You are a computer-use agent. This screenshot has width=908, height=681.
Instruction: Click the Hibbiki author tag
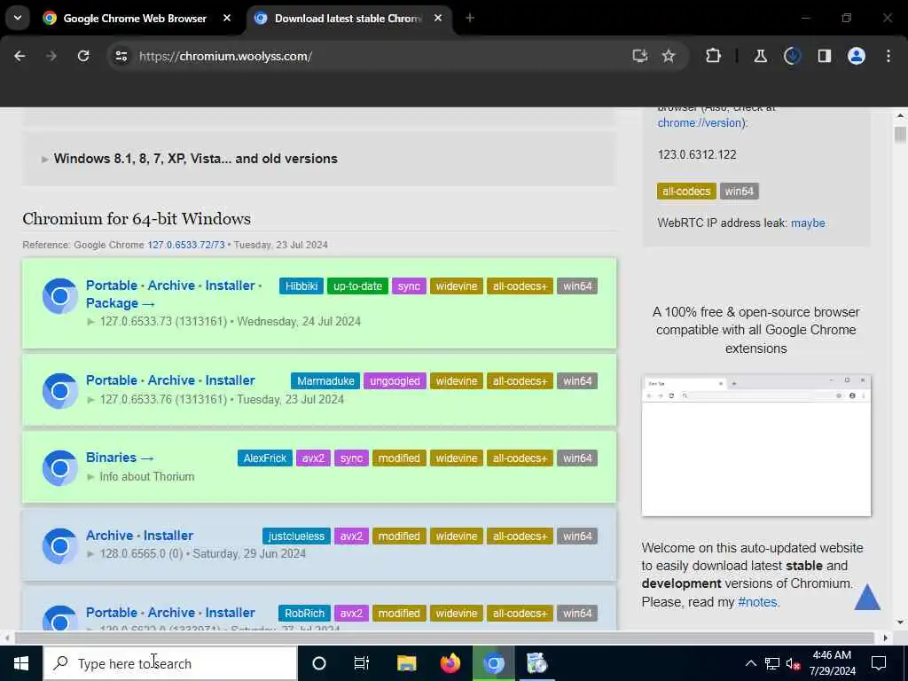click(301, 286)
